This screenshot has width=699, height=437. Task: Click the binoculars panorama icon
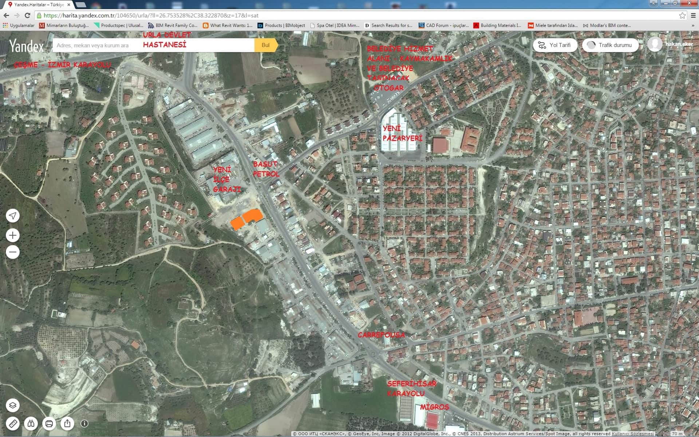pos(31,424)
